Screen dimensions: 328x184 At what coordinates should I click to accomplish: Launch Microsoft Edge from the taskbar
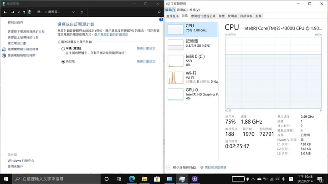pyautogui.click(x=132, y=179)
